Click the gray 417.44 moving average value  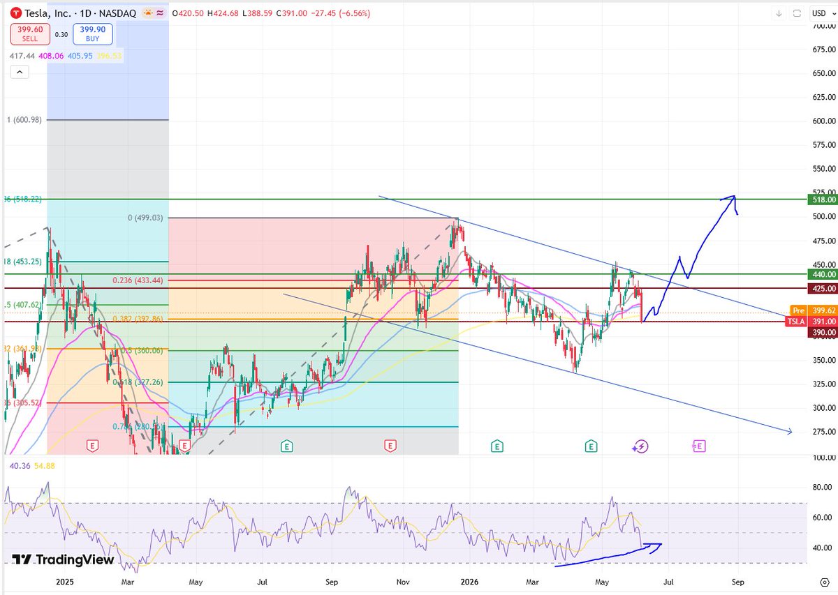[22, 55]
